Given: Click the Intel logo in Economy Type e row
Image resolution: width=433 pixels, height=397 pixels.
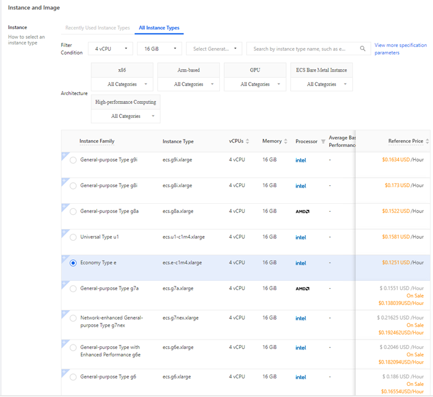Looking at the screenshot, I should coord(300,263).
